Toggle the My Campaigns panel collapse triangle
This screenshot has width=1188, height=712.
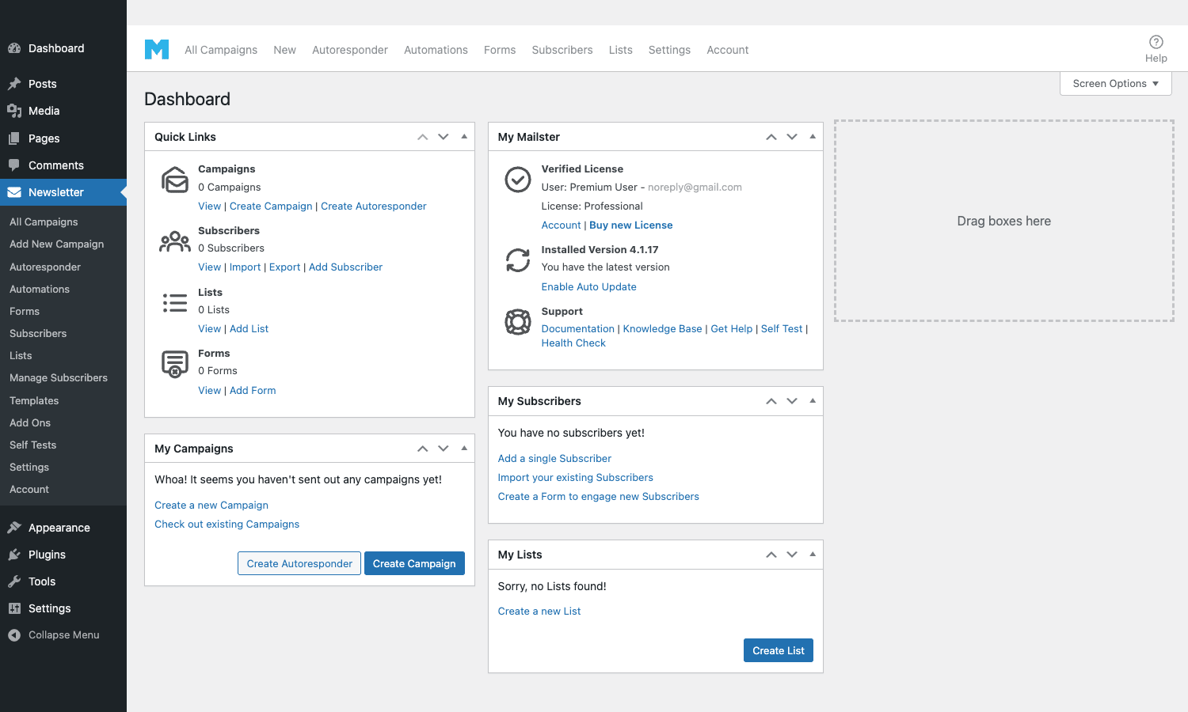[x=464, y=449]
